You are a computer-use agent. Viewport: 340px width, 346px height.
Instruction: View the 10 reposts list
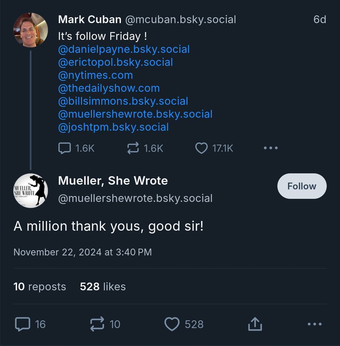point(40,286)
